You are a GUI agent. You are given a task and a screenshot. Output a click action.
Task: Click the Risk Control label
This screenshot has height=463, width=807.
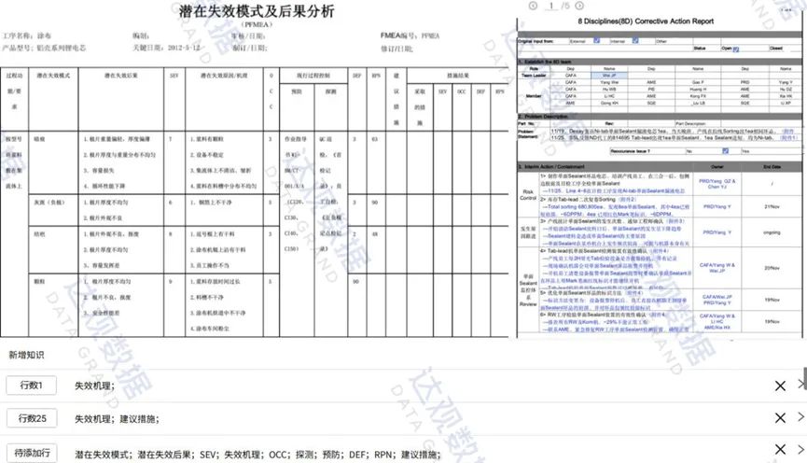pos(528,194)
